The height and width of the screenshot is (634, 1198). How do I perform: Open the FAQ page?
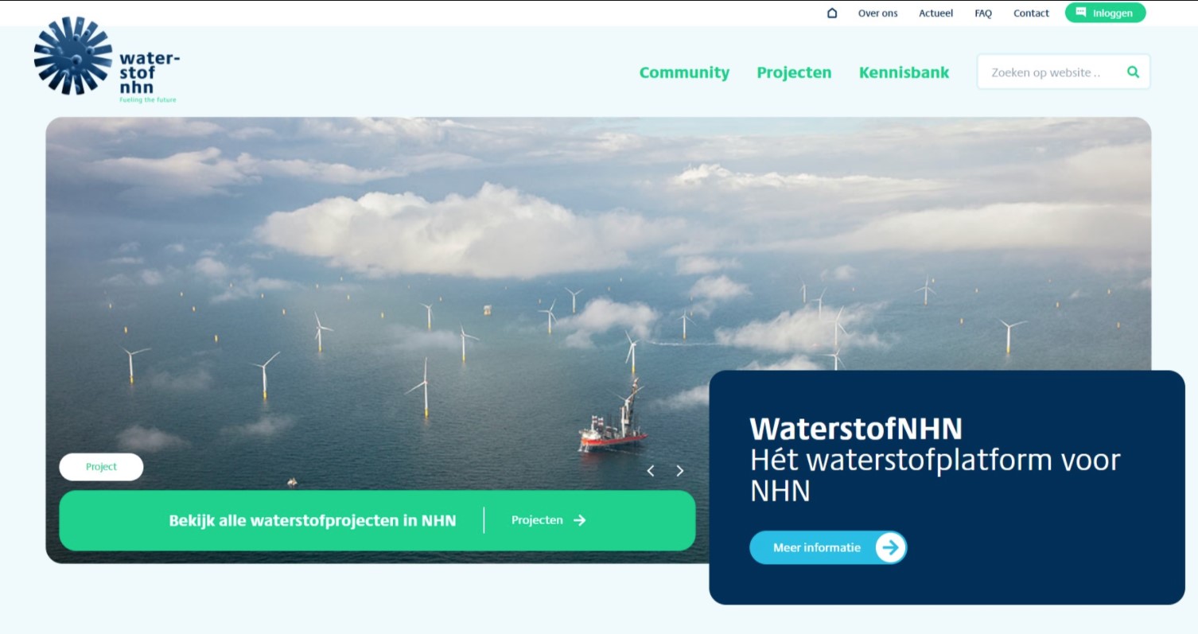coord(983,13)
